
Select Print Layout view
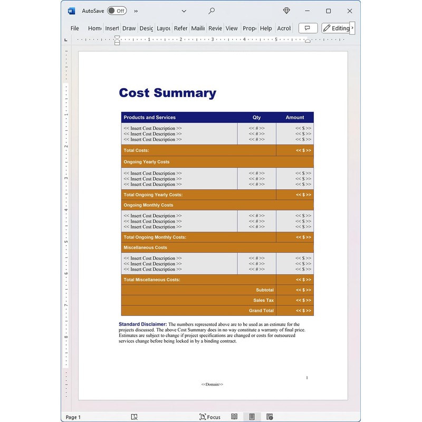point(252,417)
